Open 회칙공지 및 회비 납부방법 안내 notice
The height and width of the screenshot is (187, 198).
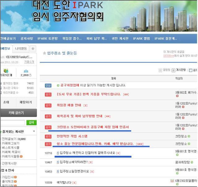(80, 116)
